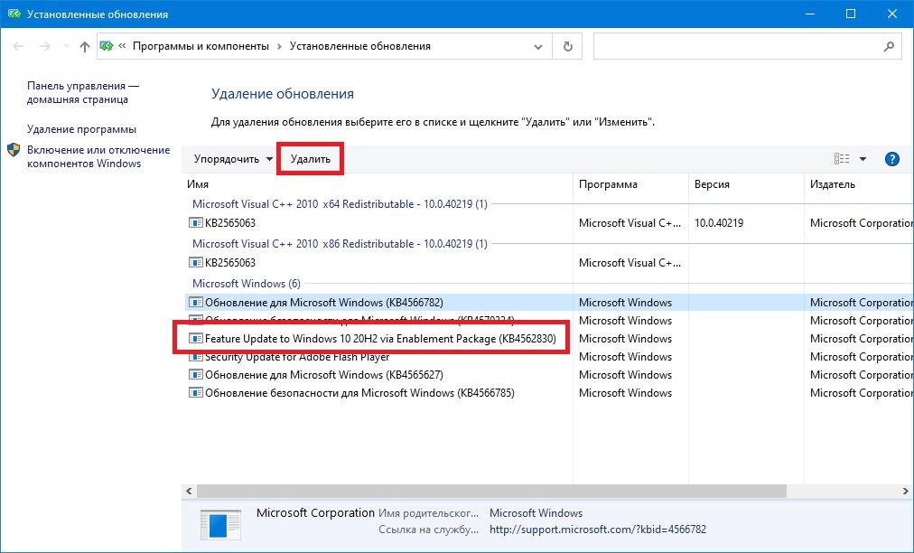This screenshot has width=914, height=553.
Task: Go up one level arrow
Action: click(85, 47)
